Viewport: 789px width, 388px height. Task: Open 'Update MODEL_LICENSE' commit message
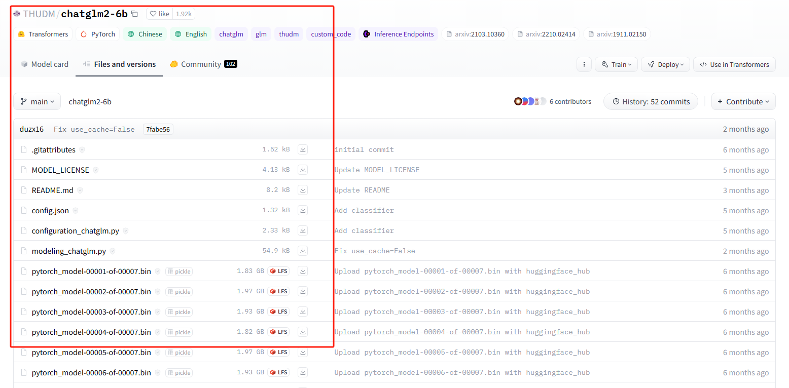377,170
